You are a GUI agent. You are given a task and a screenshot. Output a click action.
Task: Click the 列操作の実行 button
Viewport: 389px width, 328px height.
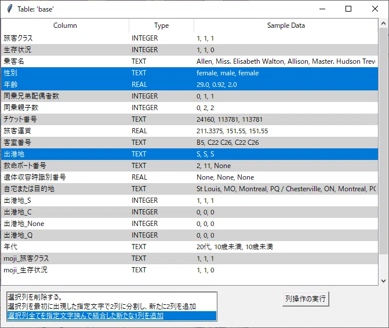306,299
